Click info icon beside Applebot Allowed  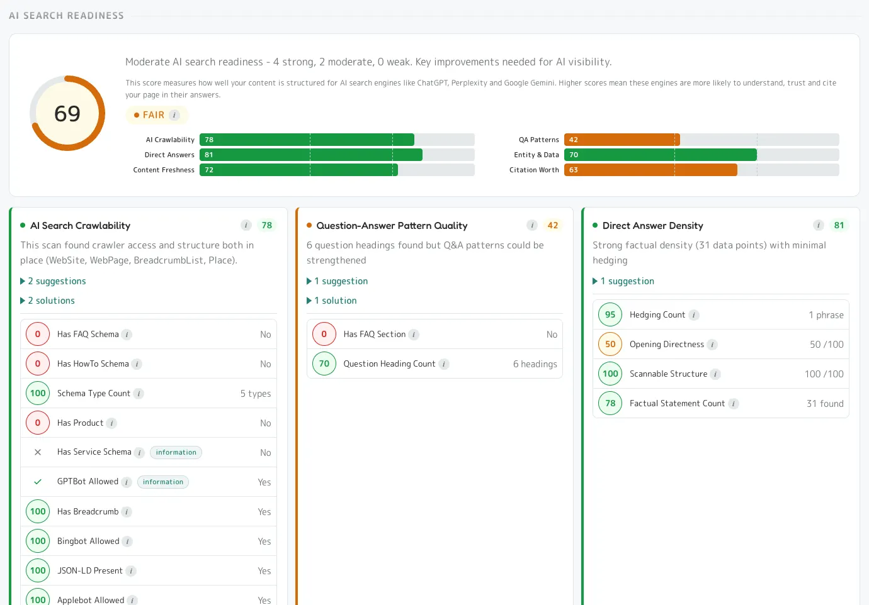point(132,601)
